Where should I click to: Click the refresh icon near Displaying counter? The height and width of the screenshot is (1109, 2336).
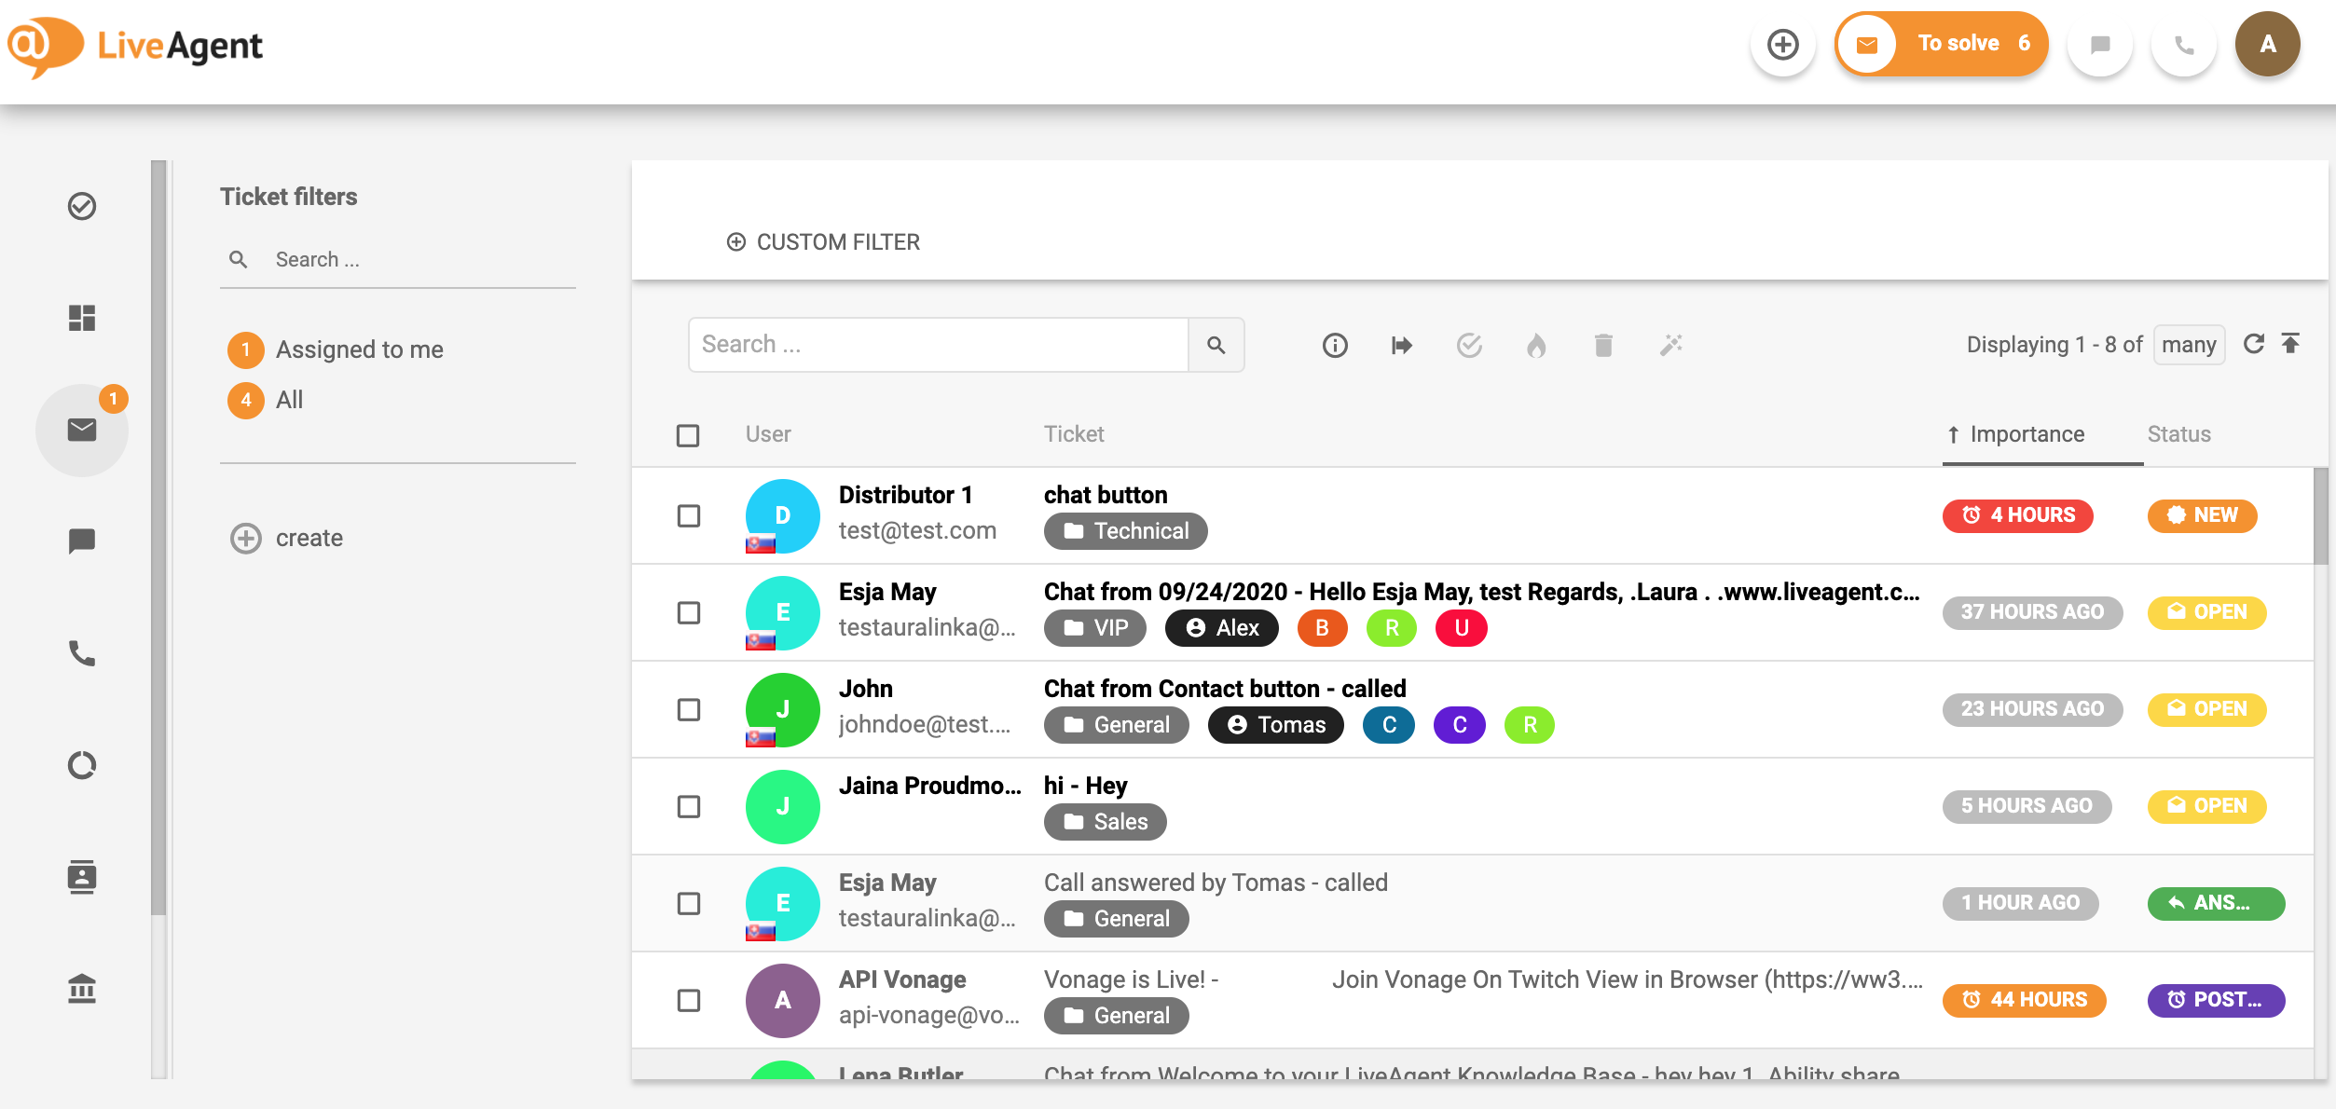pos(2255,344)
